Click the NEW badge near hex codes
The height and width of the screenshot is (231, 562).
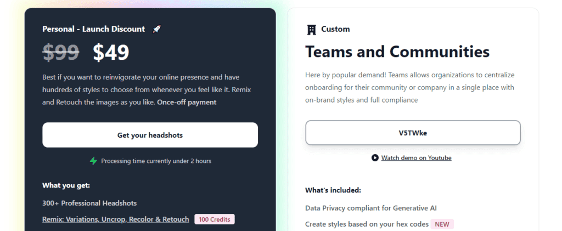click(442, 224)
